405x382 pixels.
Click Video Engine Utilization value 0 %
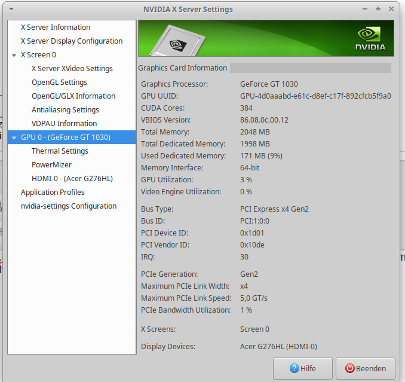point(246,191)
